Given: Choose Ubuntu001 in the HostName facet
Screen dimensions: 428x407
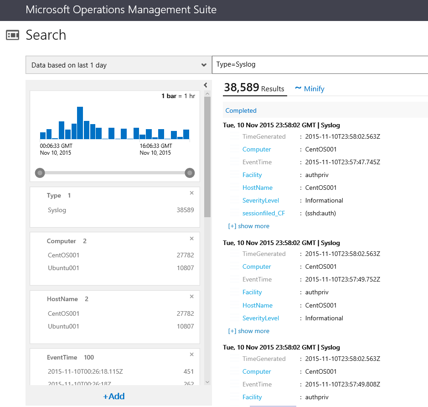Looking at the screenshot, I should 63,326.
